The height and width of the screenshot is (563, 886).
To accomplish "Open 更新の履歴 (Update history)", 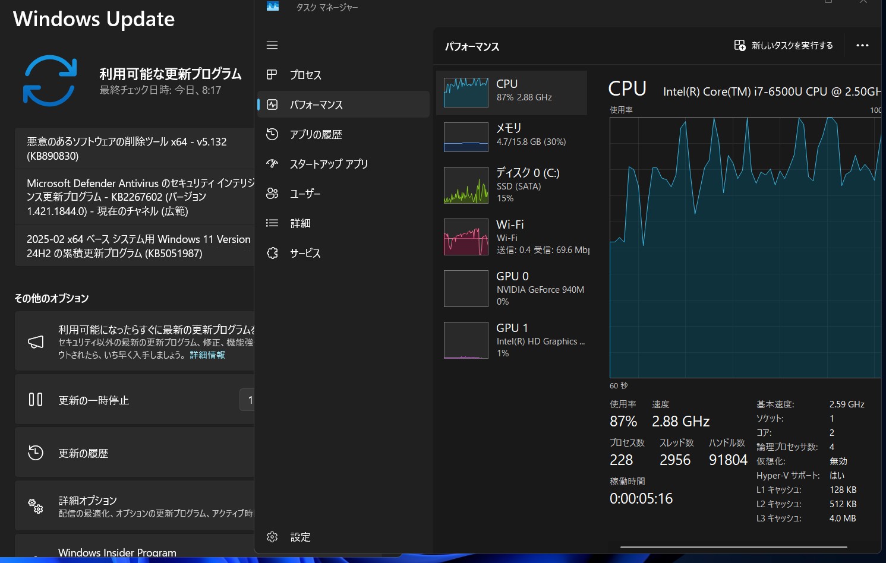I will (83, 453).
